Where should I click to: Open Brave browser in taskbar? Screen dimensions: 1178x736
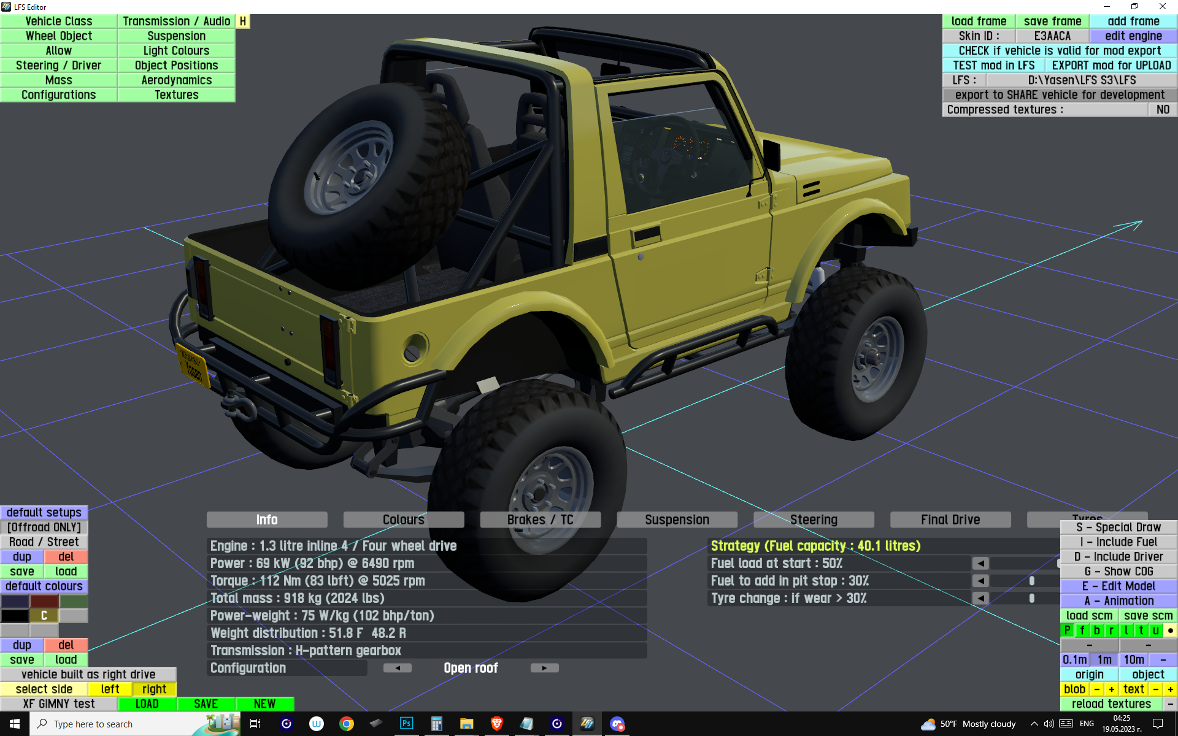click(496, 724)
